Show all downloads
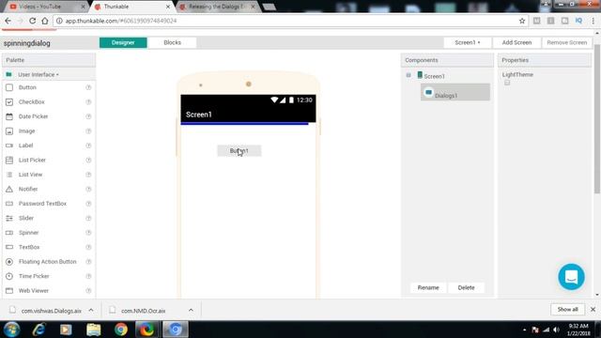The height and width of the screenshot is (338, 601). click(x=567, y=309)
